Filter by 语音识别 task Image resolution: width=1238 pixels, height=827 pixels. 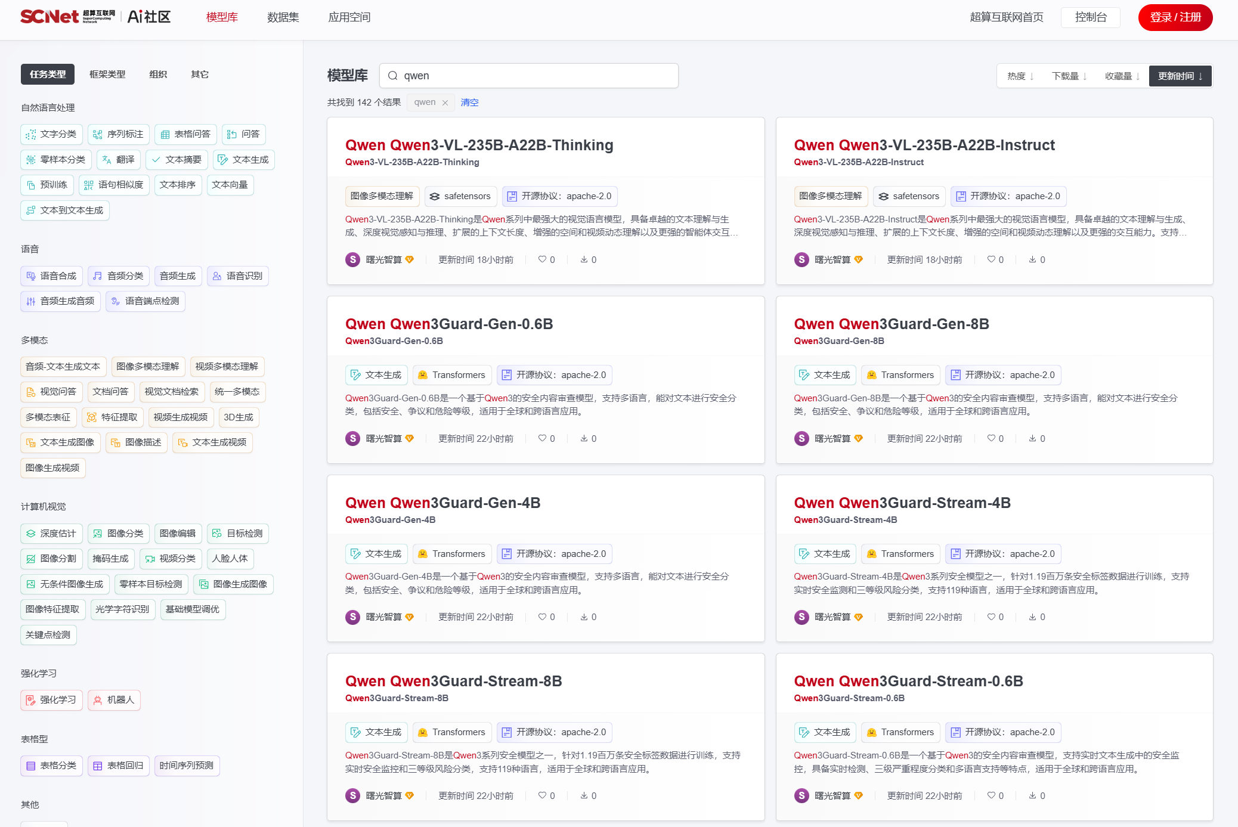point(238,276)
